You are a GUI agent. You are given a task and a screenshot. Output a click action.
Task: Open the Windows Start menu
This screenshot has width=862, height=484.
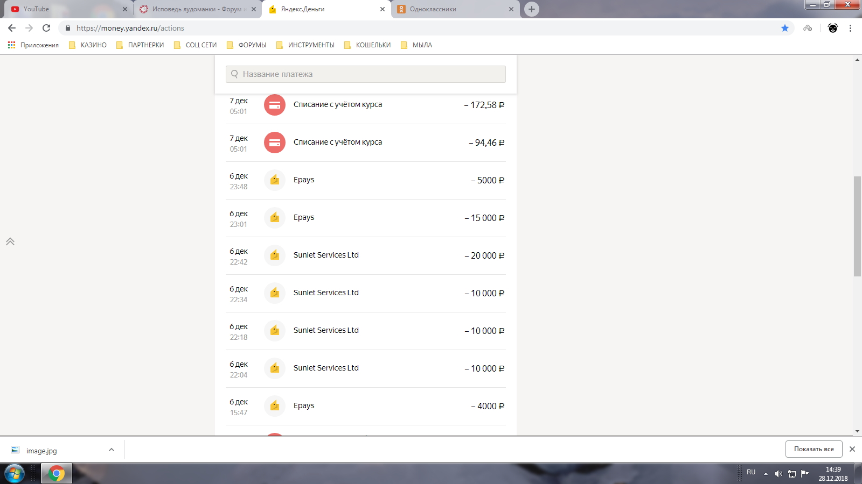click(15, 474)
